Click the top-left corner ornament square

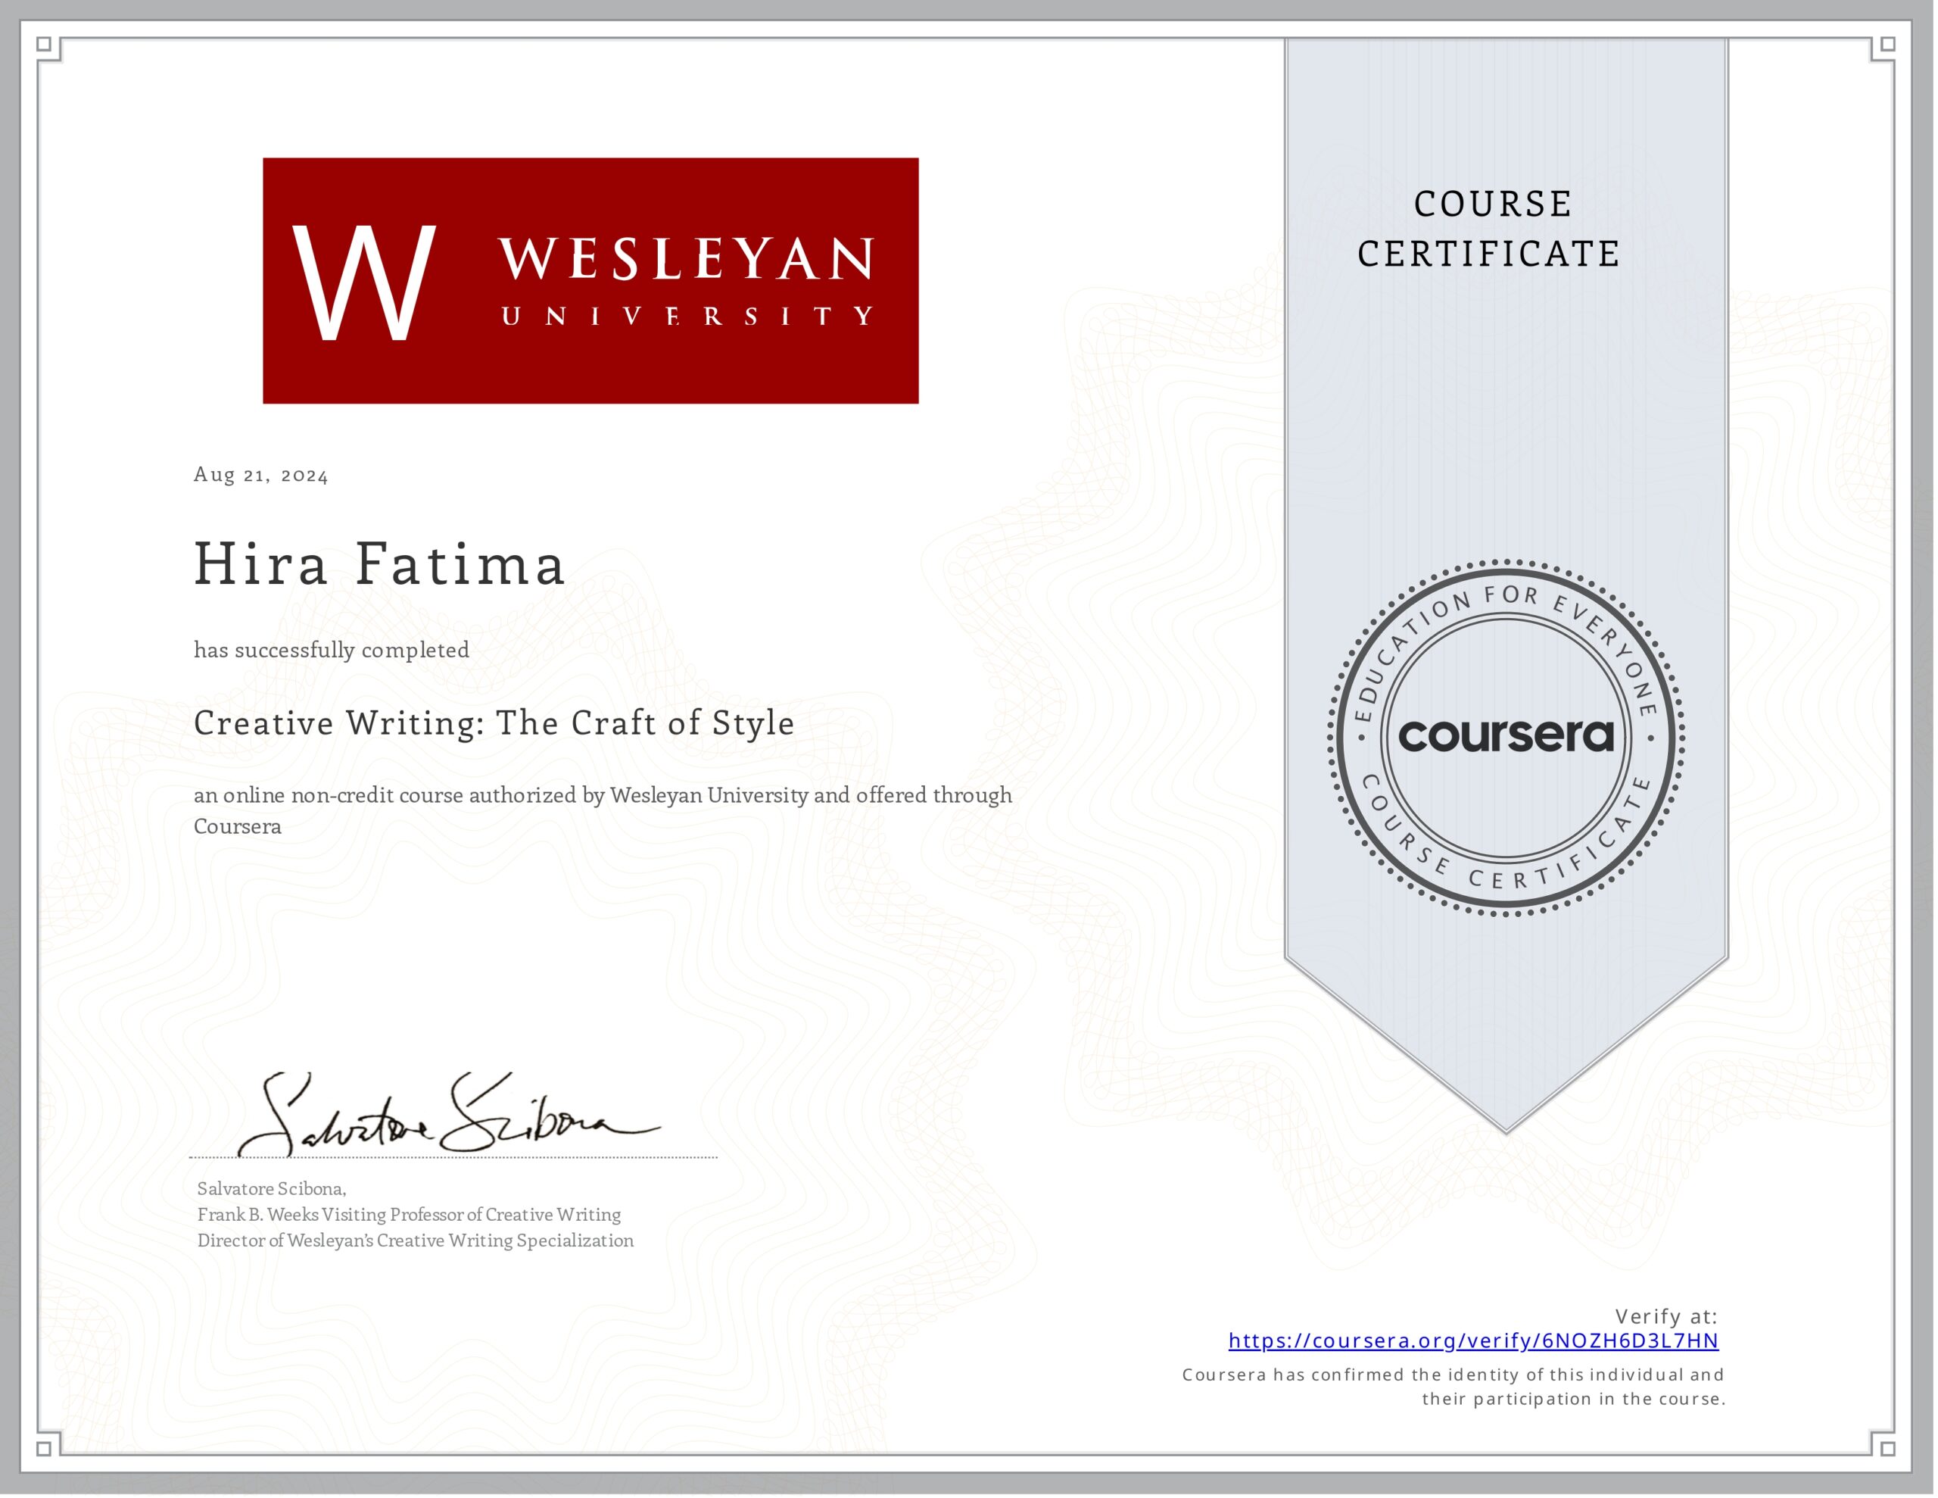click(45, 45)
